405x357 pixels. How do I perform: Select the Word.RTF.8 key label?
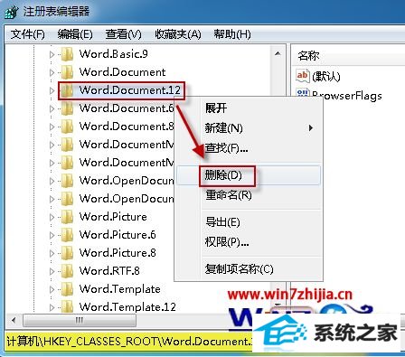pyautogui.click(x=109, y=271)
